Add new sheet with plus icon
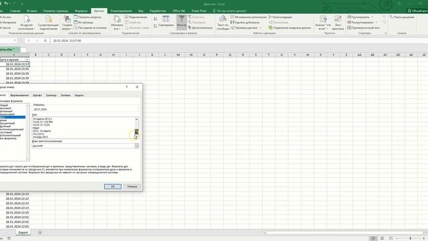This screenshot has width=428, height=241. (x=40, y=232)
